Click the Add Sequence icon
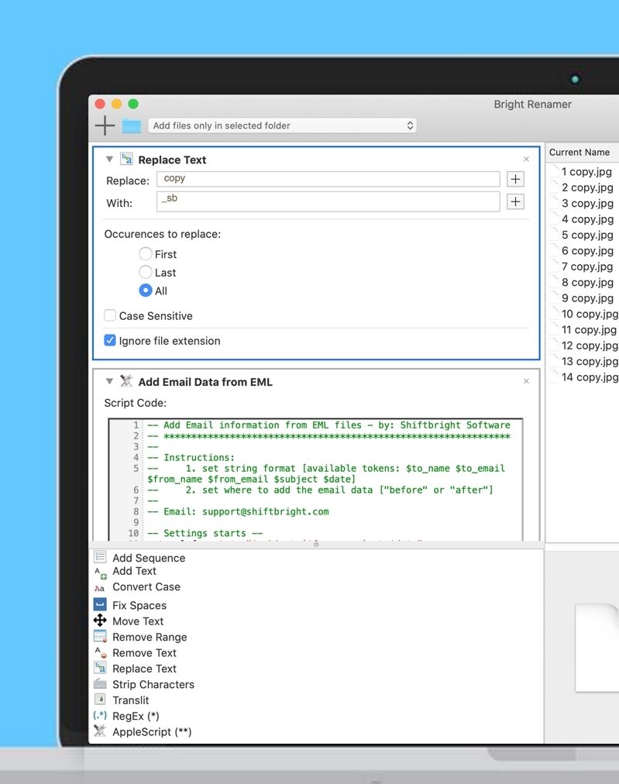 100,557
